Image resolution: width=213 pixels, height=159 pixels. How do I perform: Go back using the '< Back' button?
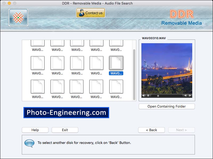click(x=151, y=130)
